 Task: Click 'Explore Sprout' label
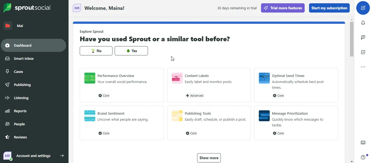92,31
